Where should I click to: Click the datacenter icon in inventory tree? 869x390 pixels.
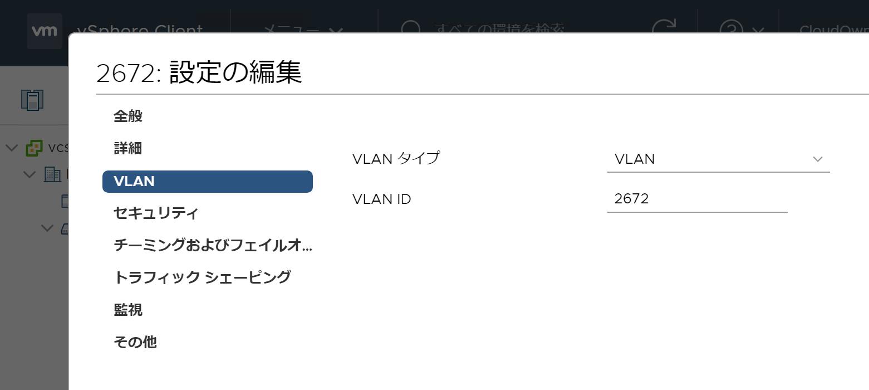(x=52, y=174)
